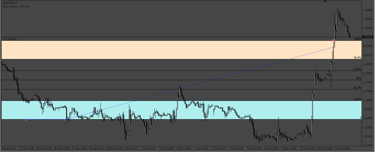Image resolution: width=375 pixels, height=152 pixels.
Task: Click the 24 Sep 2019 time label
Action: (x=9, y=149)
